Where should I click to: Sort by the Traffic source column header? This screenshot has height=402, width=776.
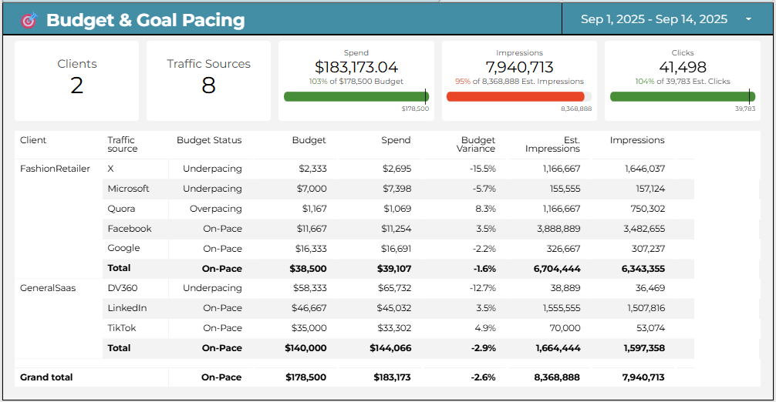122,144
